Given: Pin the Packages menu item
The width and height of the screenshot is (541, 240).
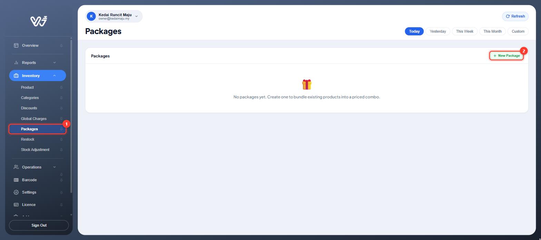Looking at the screenshot, I should click(61, 129).
